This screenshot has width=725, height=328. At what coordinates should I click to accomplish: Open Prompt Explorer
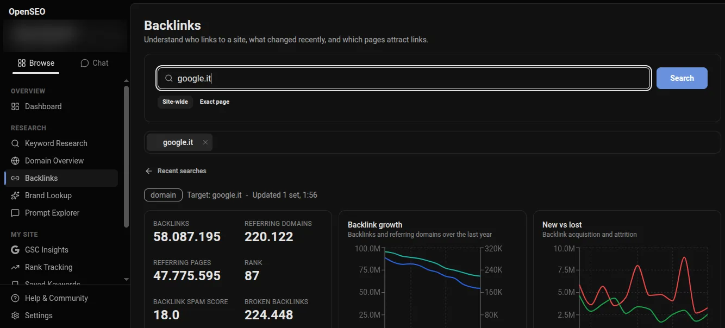(61, 213)
